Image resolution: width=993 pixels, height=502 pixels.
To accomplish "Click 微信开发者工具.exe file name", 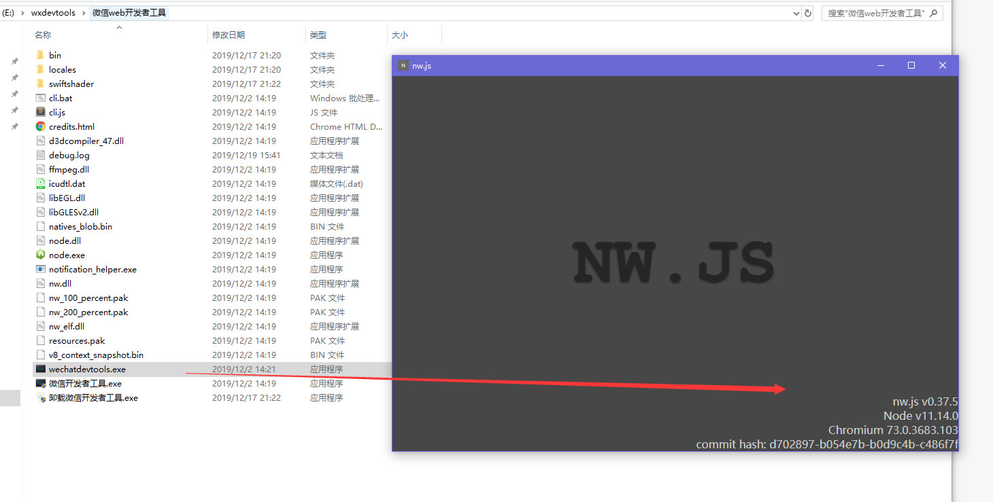I will [x=85, y=384].
